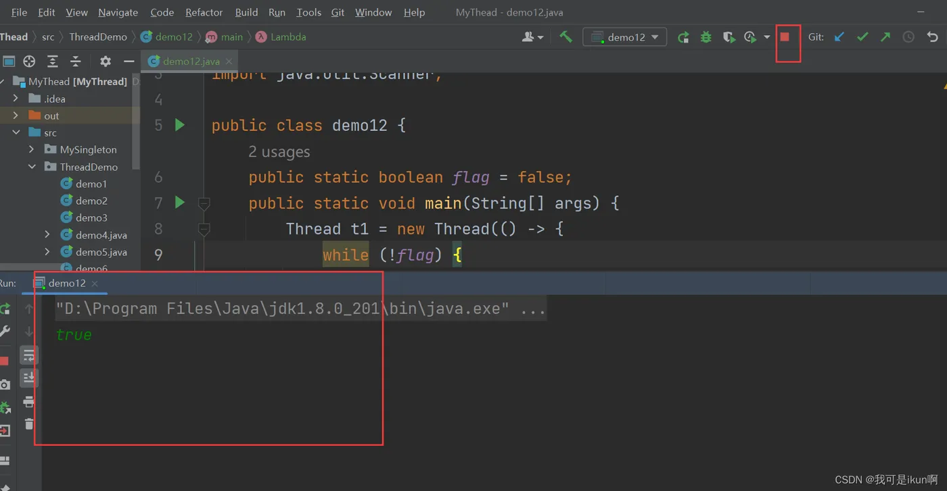Open the File menu
Screen dimensions: 947x491
(x=19, y=12)
